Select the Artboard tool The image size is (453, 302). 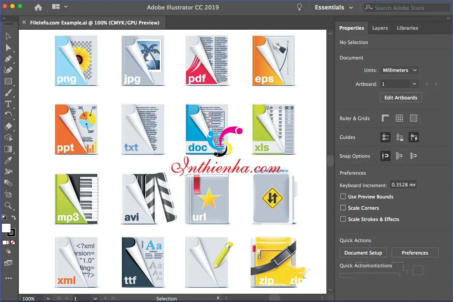pyautogui.click(x=8, y=194)
